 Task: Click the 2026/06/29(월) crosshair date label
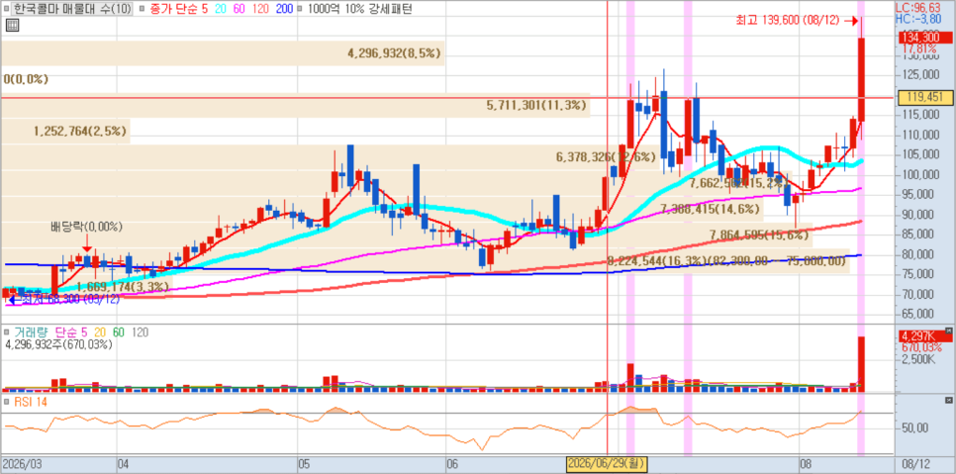607,464
